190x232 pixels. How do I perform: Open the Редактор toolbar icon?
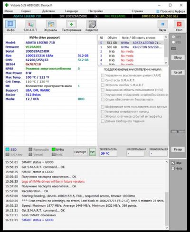tap(92, 24)
